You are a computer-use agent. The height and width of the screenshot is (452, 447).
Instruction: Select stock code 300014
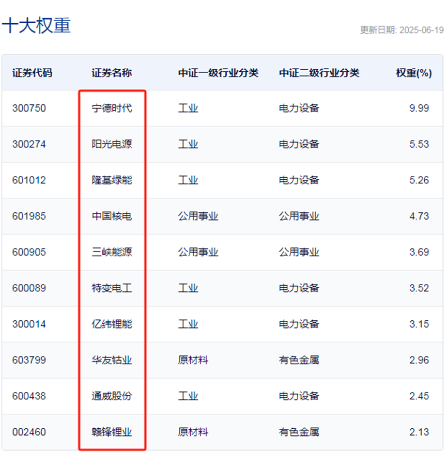coord(29,324)
